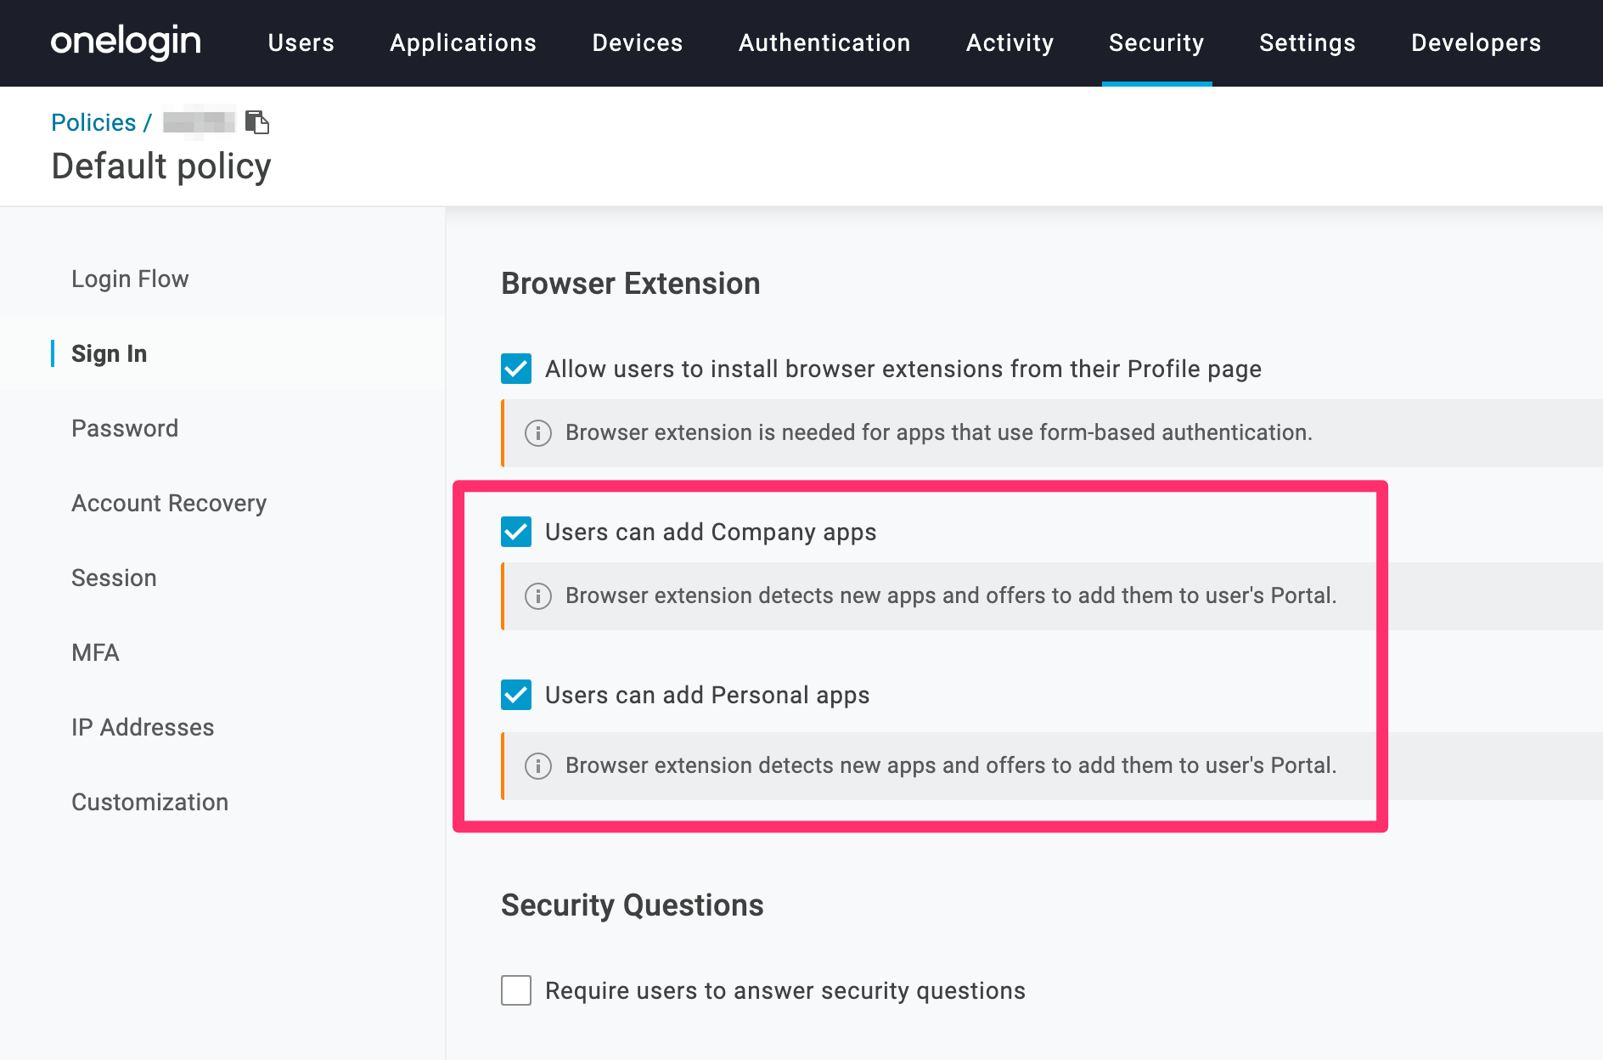Open the Users menu in top navigation

pyautogui.click(x=301, y=42)
